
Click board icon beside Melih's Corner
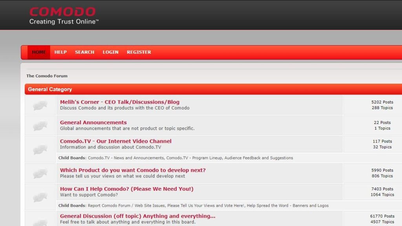tap(40, 105)
